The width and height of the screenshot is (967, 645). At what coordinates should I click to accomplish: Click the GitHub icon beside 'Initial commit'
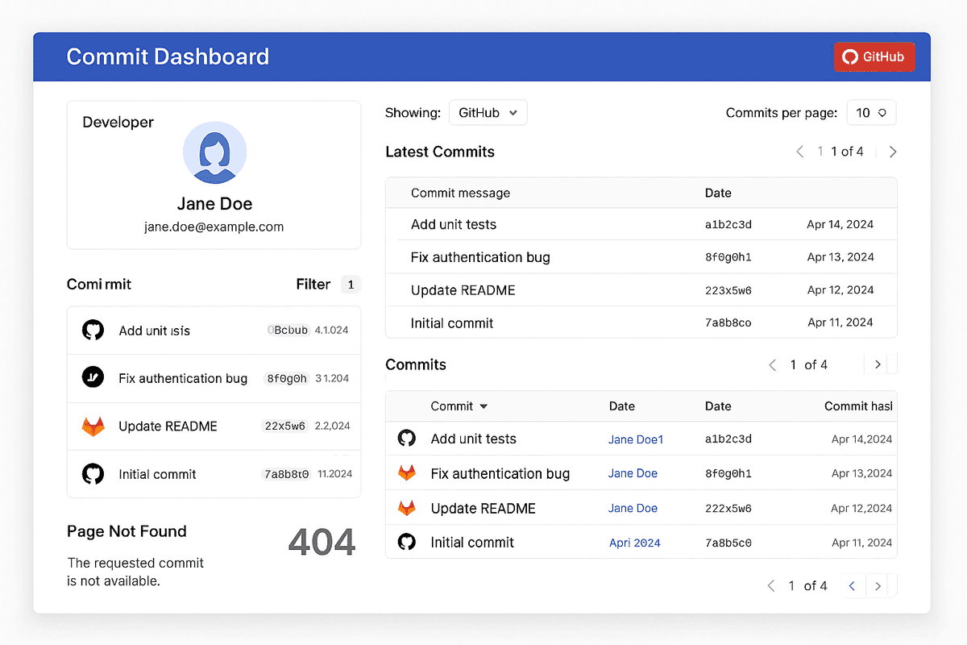(x=93, y=474)
